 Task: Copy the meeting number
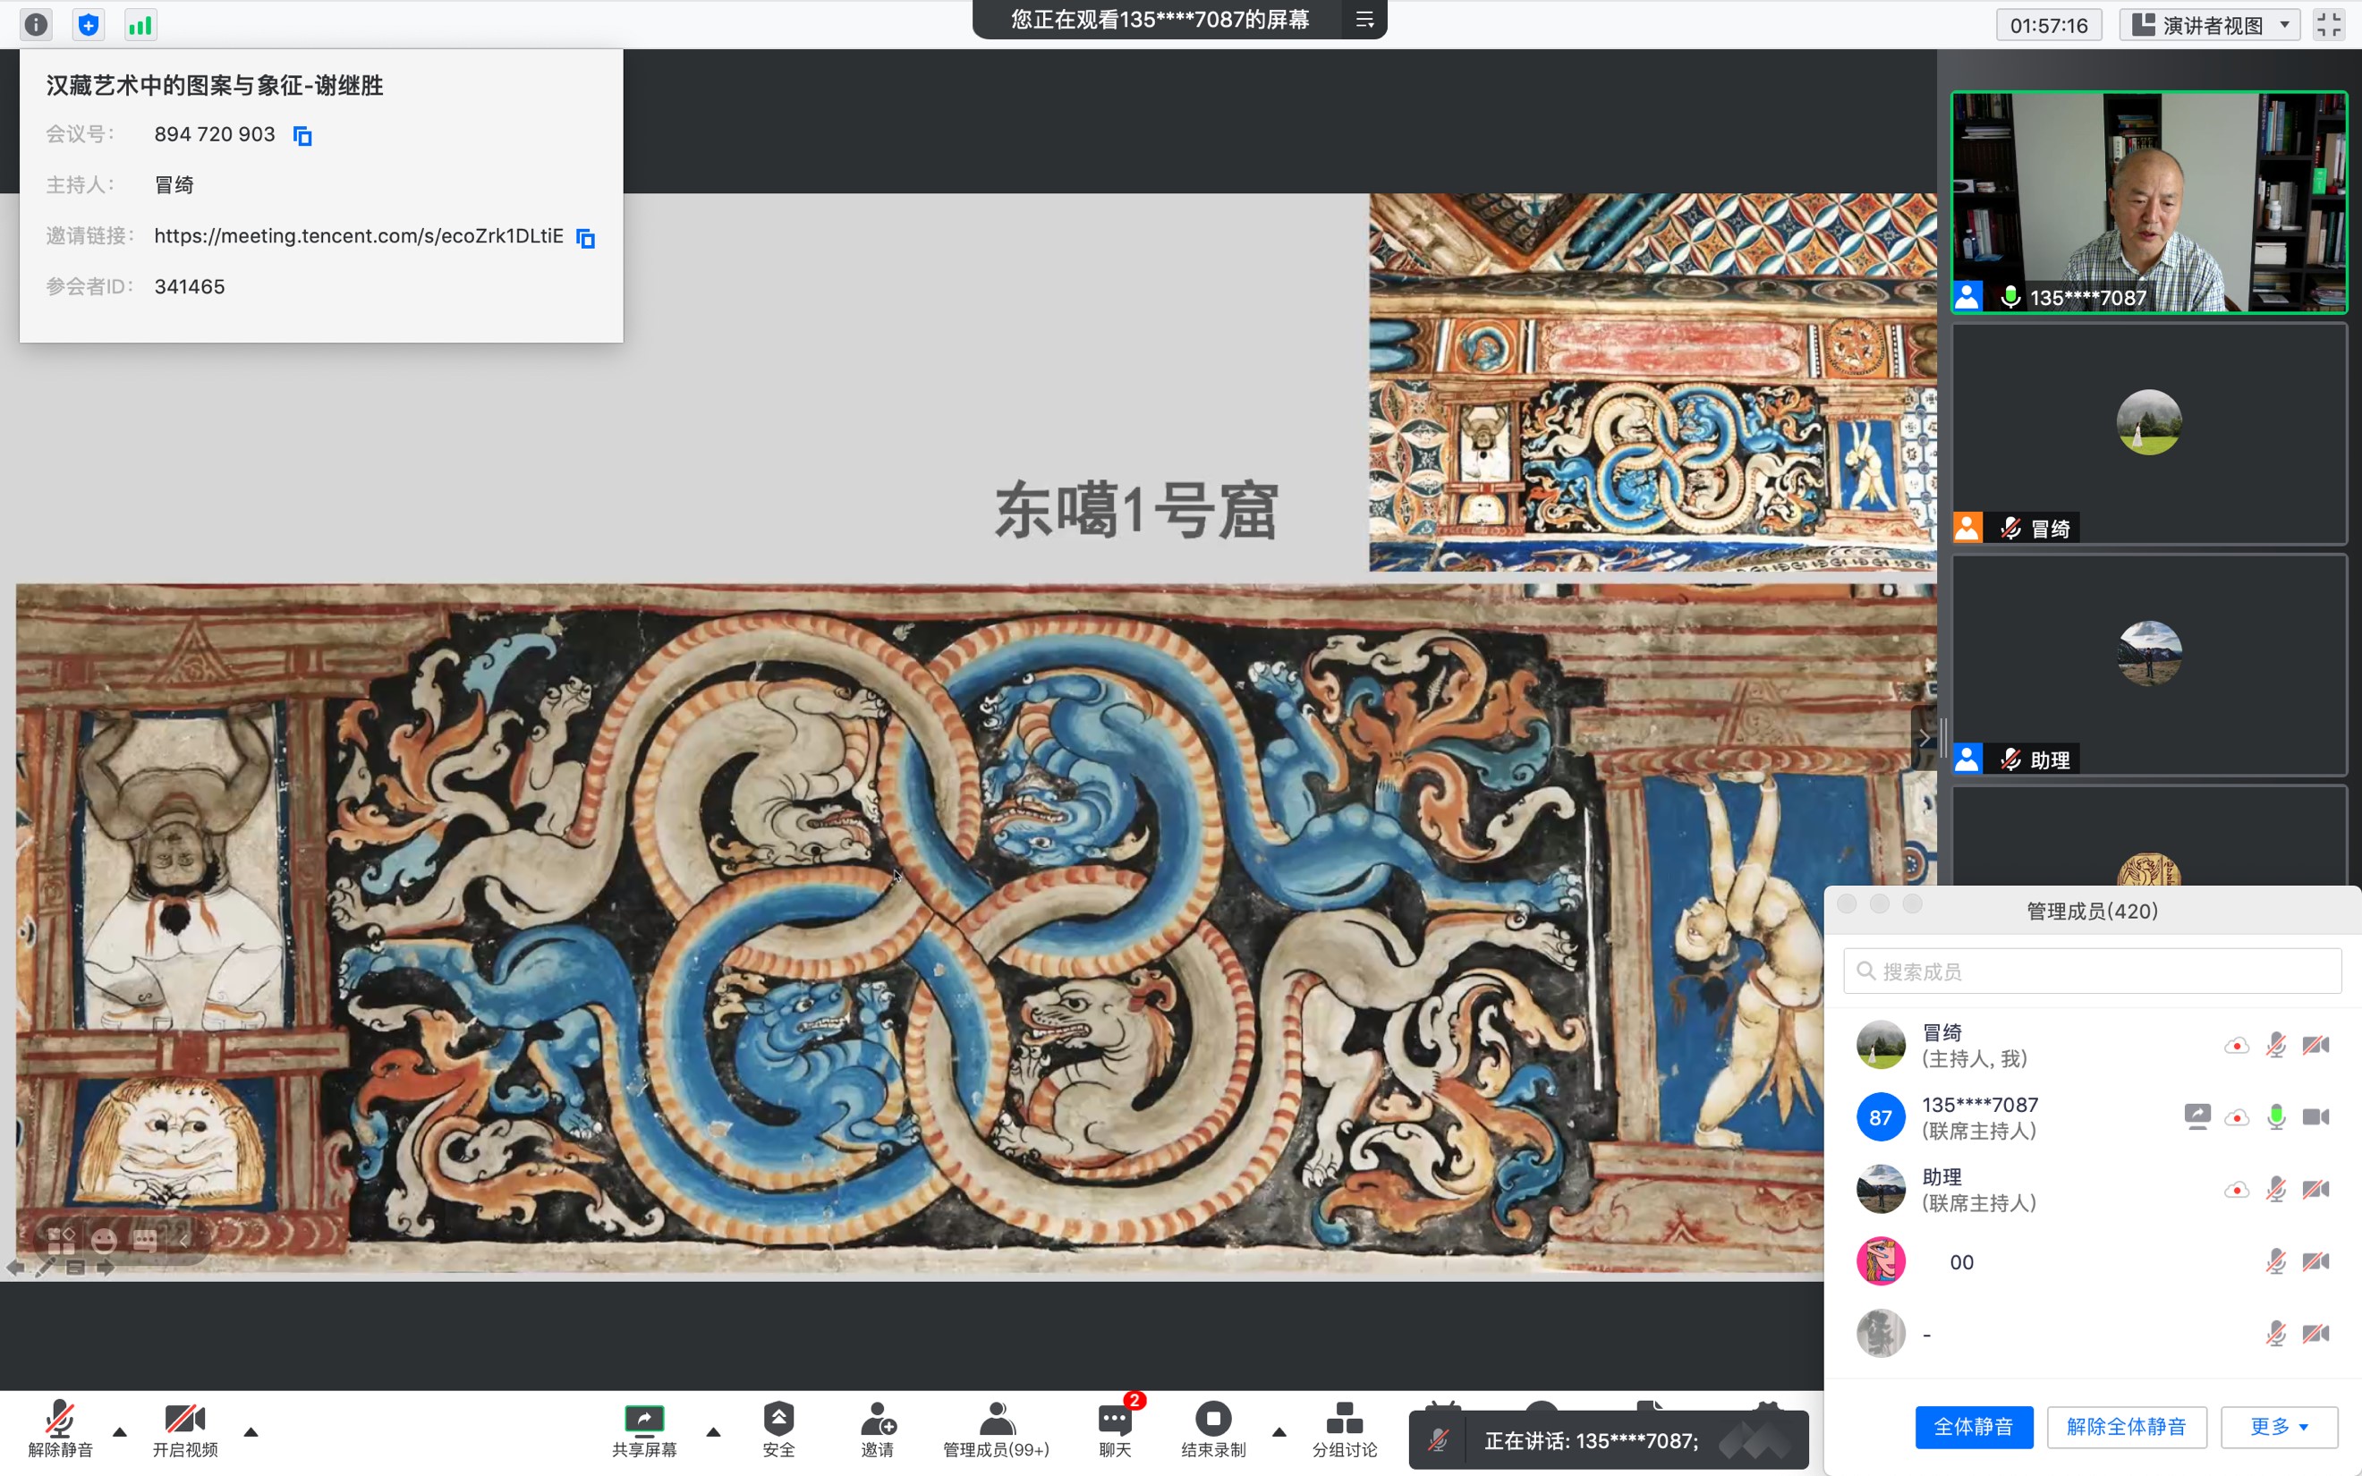[x=302, y=136]
